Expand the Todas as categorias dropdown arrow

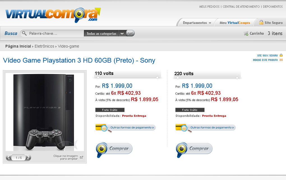tap(122, 34)
